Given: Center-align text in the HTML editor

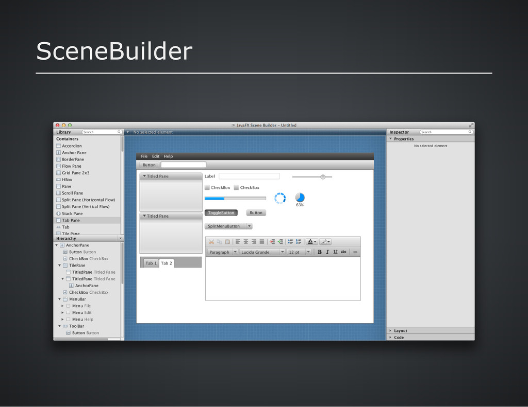Looking at the screenshot, I should (246, 242).
